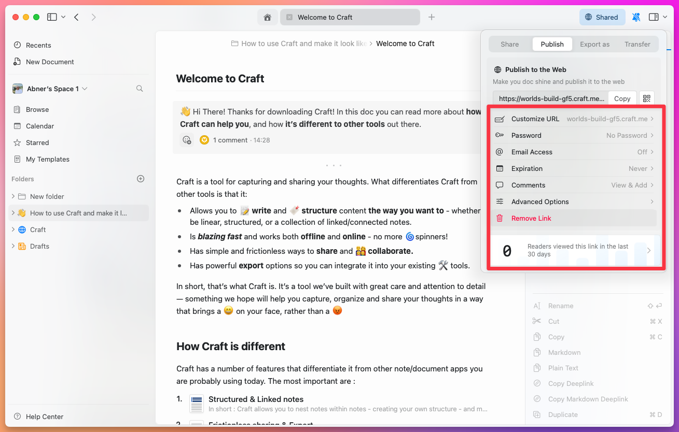Select Copy Markdown Deeplink action
Image resolution: width=679 pixels, height=432 pixels.
tap(588, 399)
